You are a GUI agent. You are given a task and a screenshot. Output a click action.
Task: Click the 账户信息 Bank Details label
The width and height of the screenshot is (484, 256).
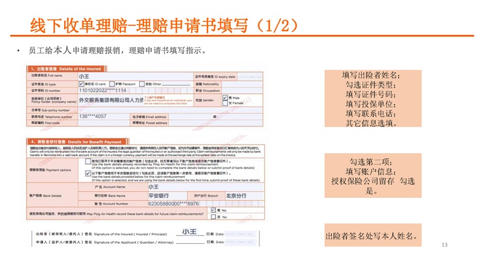[x=45, y=196]
